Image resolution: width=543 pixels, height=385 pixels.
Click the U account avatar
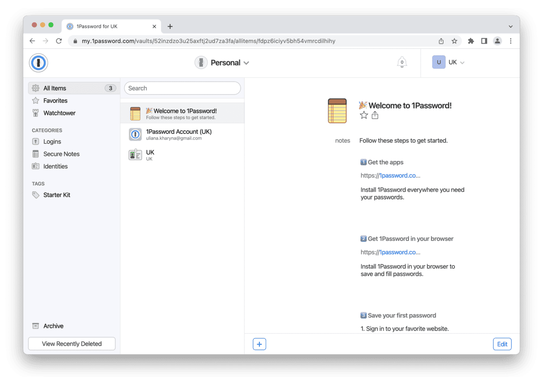pyautogui.click(x=439, y=62)
